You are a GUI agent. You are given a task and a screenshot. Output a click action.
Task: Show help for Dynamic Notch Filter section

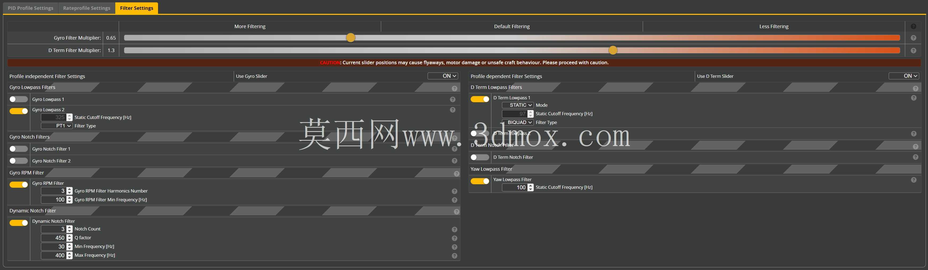pos(457,212)
